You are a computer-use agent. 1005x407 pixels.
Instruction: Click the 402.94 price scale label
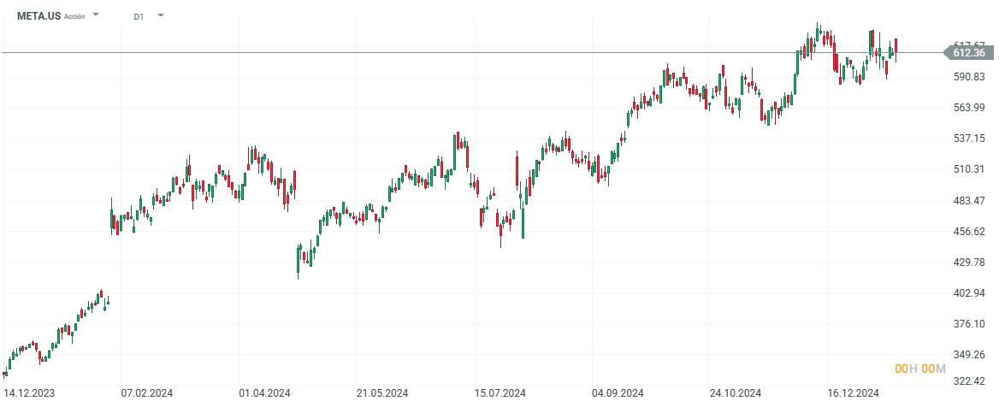[x=969, y=293]
